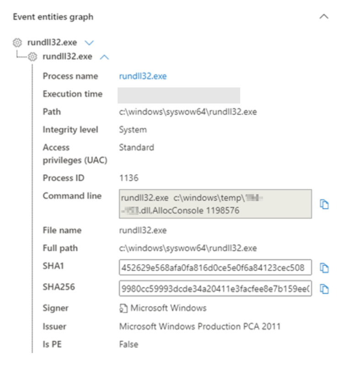Copy the SHA1 hash with the copy icon
This screenshot has height=370, width=345.
(x=324, y=269)
